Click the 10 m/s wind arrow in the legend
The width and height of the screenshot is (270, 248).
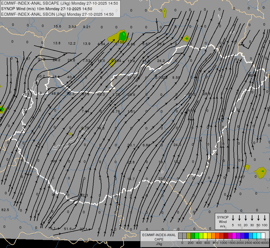[x=239, y=218]
